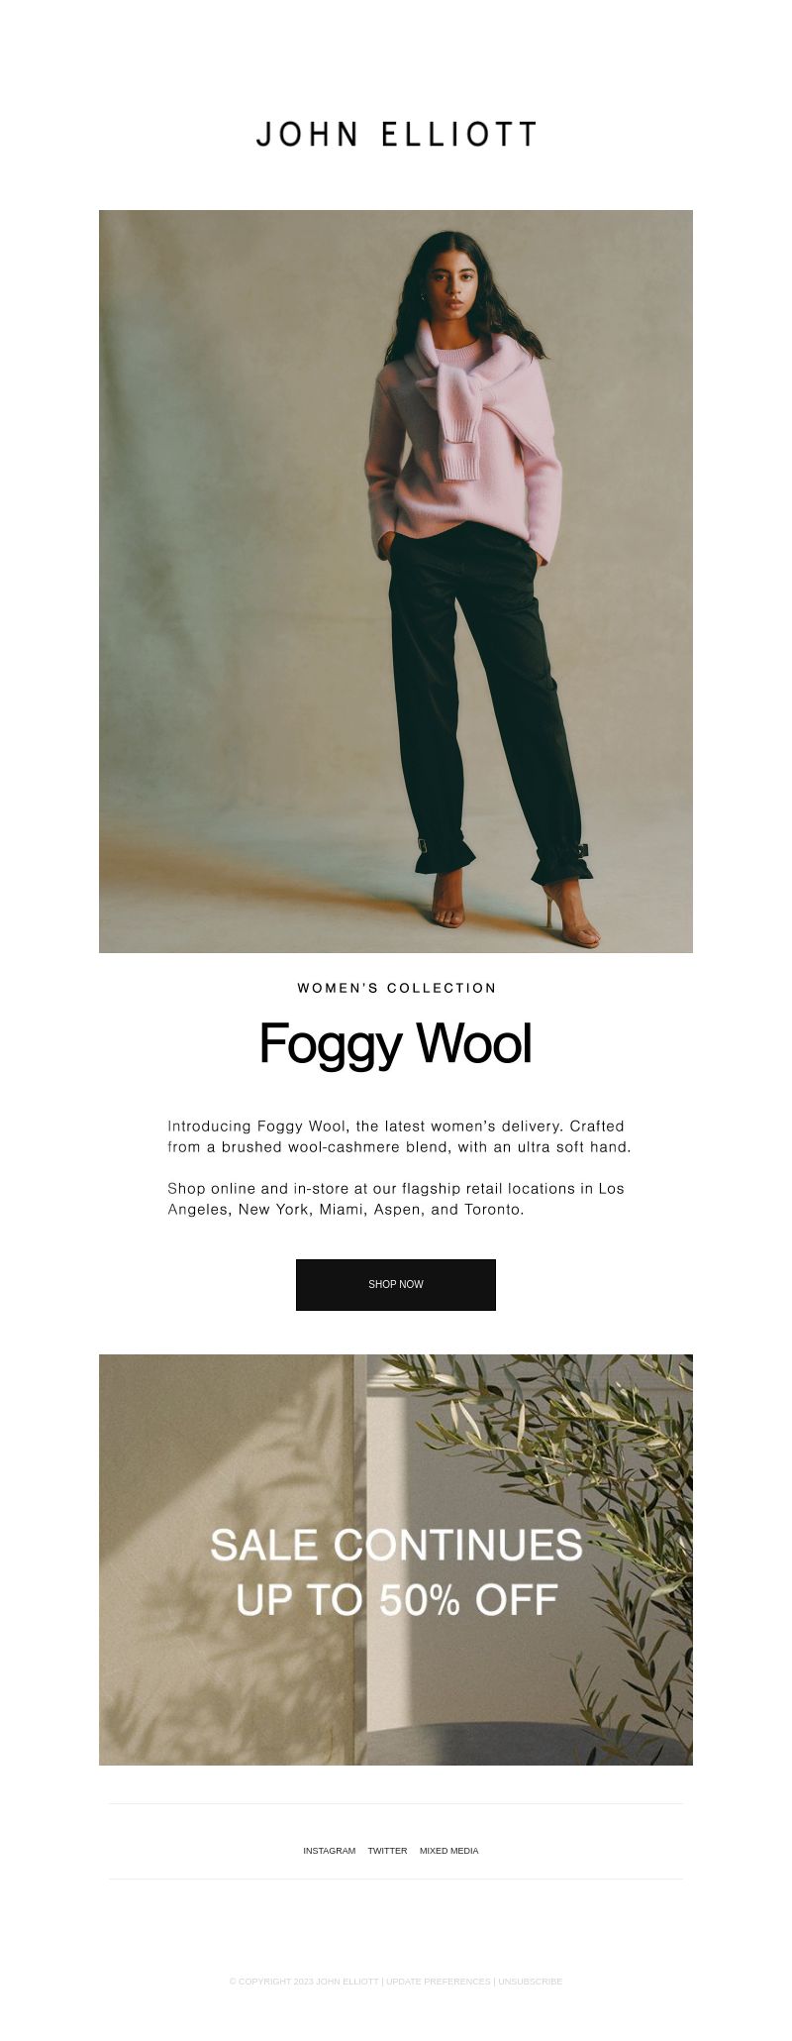The image size is (792, 2041).
Task: Click the UNSUBSCRIBE link
Action: tap(530, 1982)
